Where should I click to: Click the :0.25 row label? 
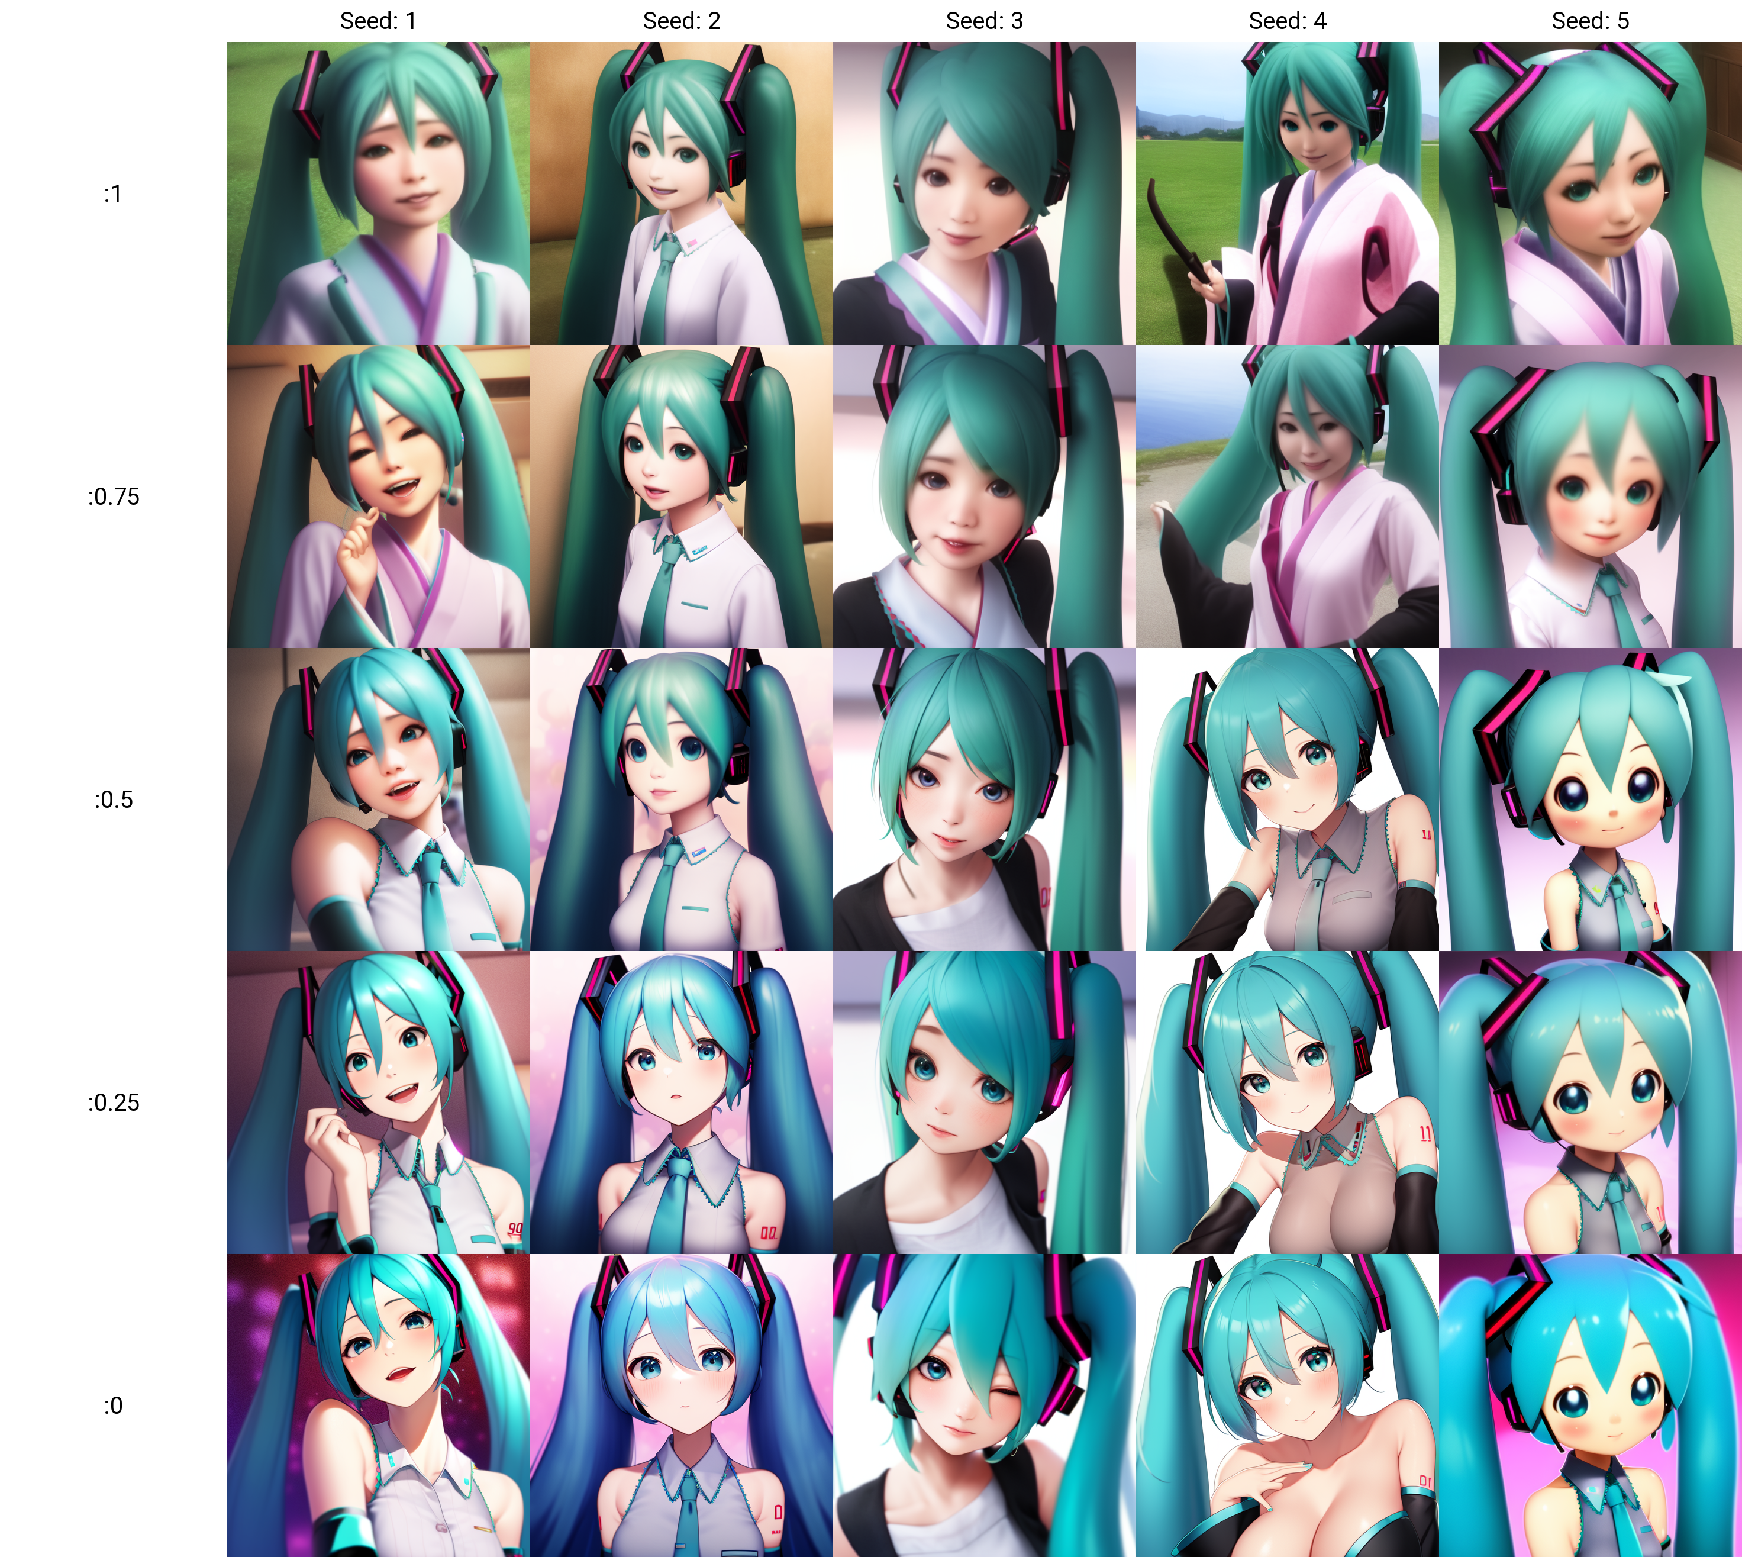[113, 1103]
